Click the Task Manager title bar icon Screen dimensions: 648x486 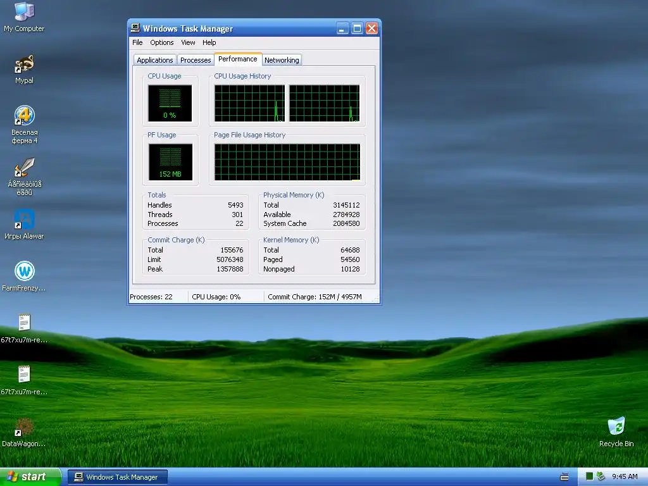135,28
